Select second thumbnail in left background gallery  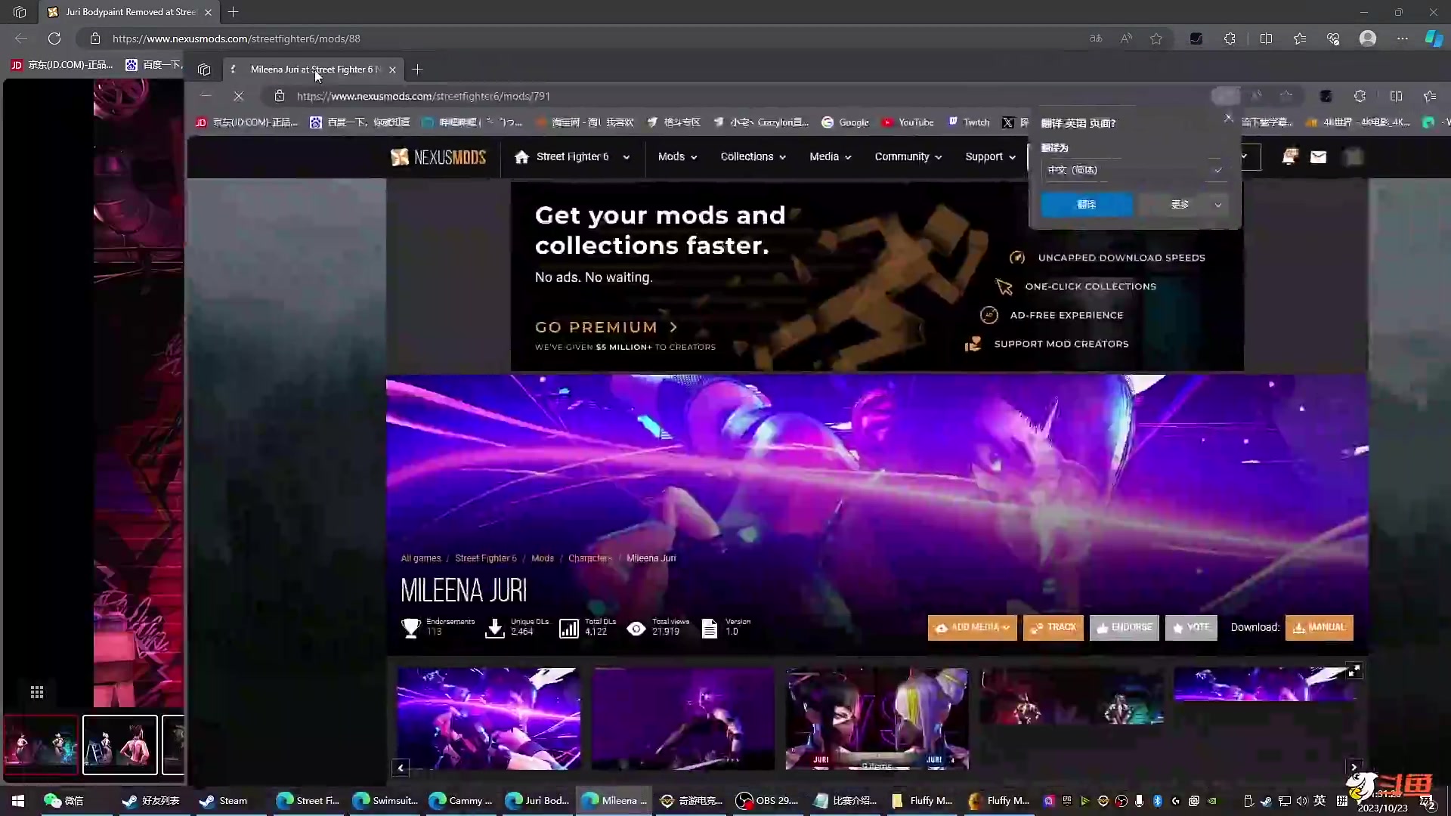click(x=120, y=745)
